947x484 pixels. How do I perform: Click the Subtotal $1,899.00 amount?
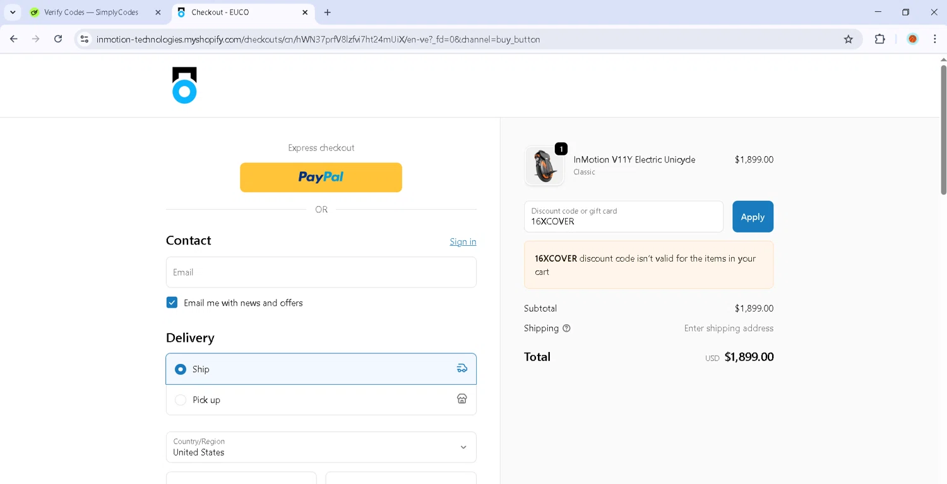click(x=754, y=308)
